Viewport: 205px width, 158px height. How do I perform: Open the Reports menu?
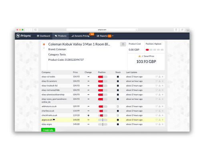(x=102, y=36)
